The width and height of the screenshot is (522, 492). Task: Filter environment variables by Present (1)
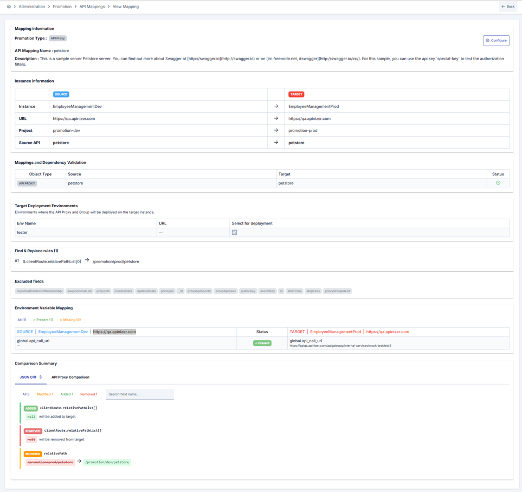(x=43, y=320)
